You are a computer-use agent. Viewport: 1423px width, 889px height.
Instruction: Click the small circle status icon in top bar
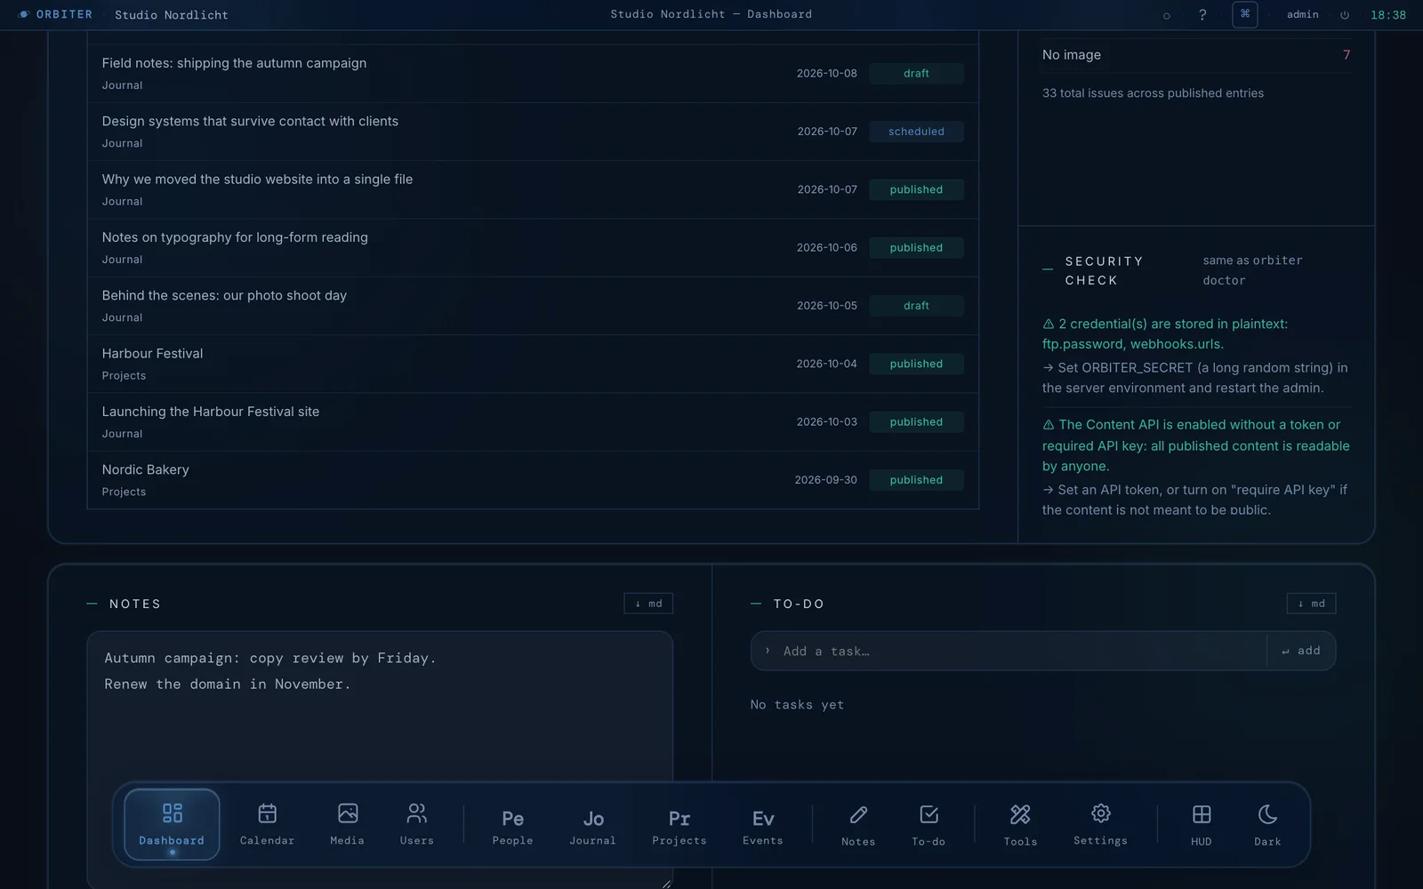coord(1167,16)
